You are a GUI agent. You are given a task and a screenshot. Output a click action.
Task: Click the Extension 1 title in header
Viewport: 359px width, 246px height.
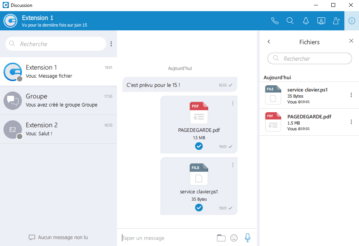(38, 18)
